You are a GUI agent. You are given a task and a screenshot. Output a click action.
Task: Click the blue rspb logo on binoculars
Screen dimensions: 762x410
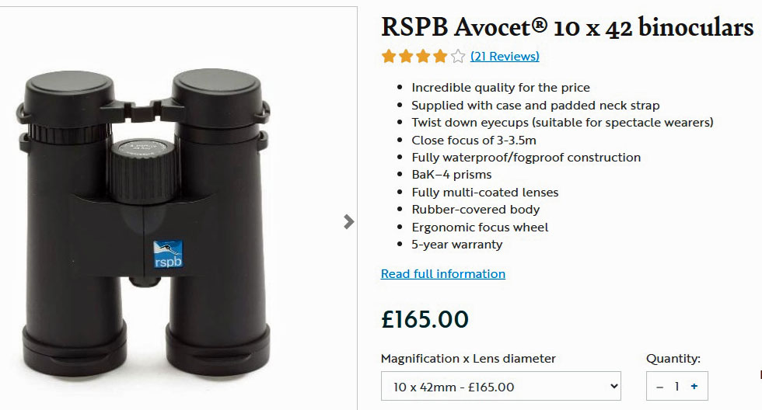[x=167, y=252]
